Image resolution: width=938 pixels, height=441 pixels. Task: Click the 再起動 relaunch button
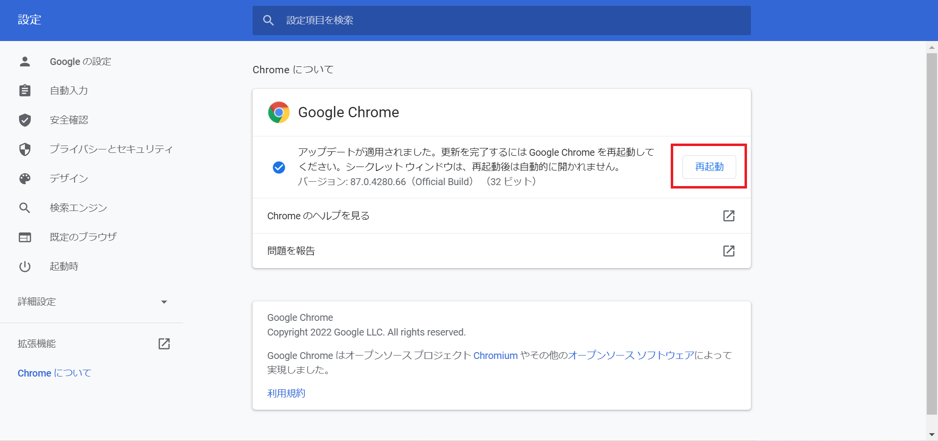(x=709, y=167)
